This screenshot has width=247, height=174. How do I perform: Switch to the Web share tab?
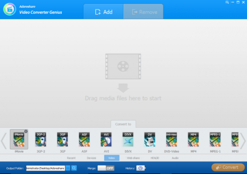(133, 158)
